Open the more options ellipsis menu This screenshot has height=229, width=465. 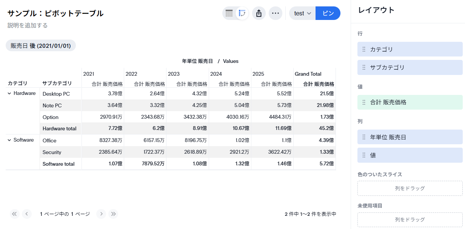[276, 14]
